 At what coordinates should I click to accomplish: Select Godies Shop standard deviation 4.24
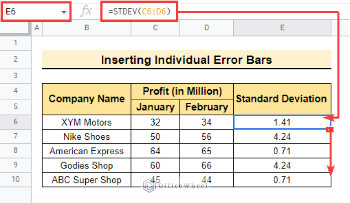pyautogui.click(x=282, y=165)
